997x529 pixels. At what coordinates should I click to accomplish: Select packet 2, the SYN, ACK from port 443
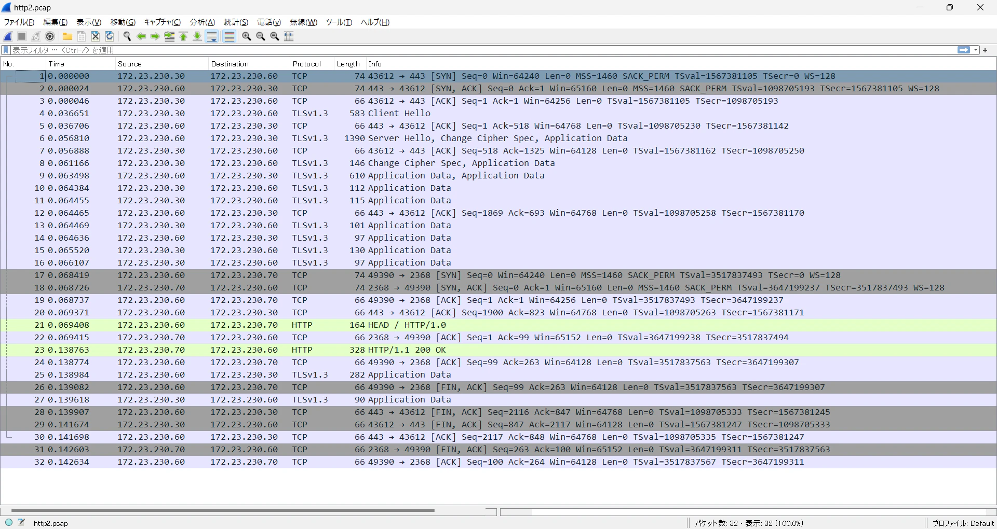[x=498, y=89]
